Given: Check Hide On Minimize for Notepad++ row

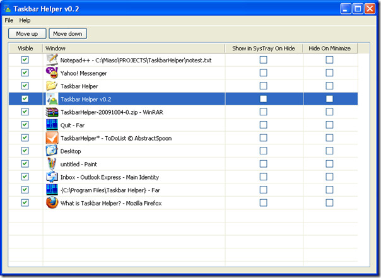Looking at the screenshot, I should 329,60.
